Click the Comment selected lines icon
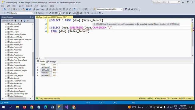The width and height of the screenshot is (195, 110). (85, 13)
